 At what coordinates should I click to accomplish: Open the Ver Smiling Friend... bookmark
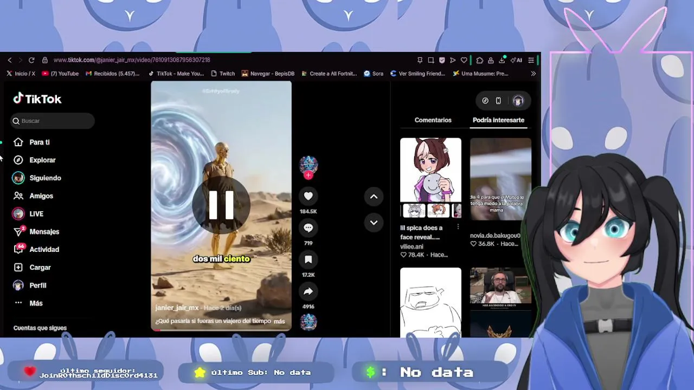(x=417, y=74)
